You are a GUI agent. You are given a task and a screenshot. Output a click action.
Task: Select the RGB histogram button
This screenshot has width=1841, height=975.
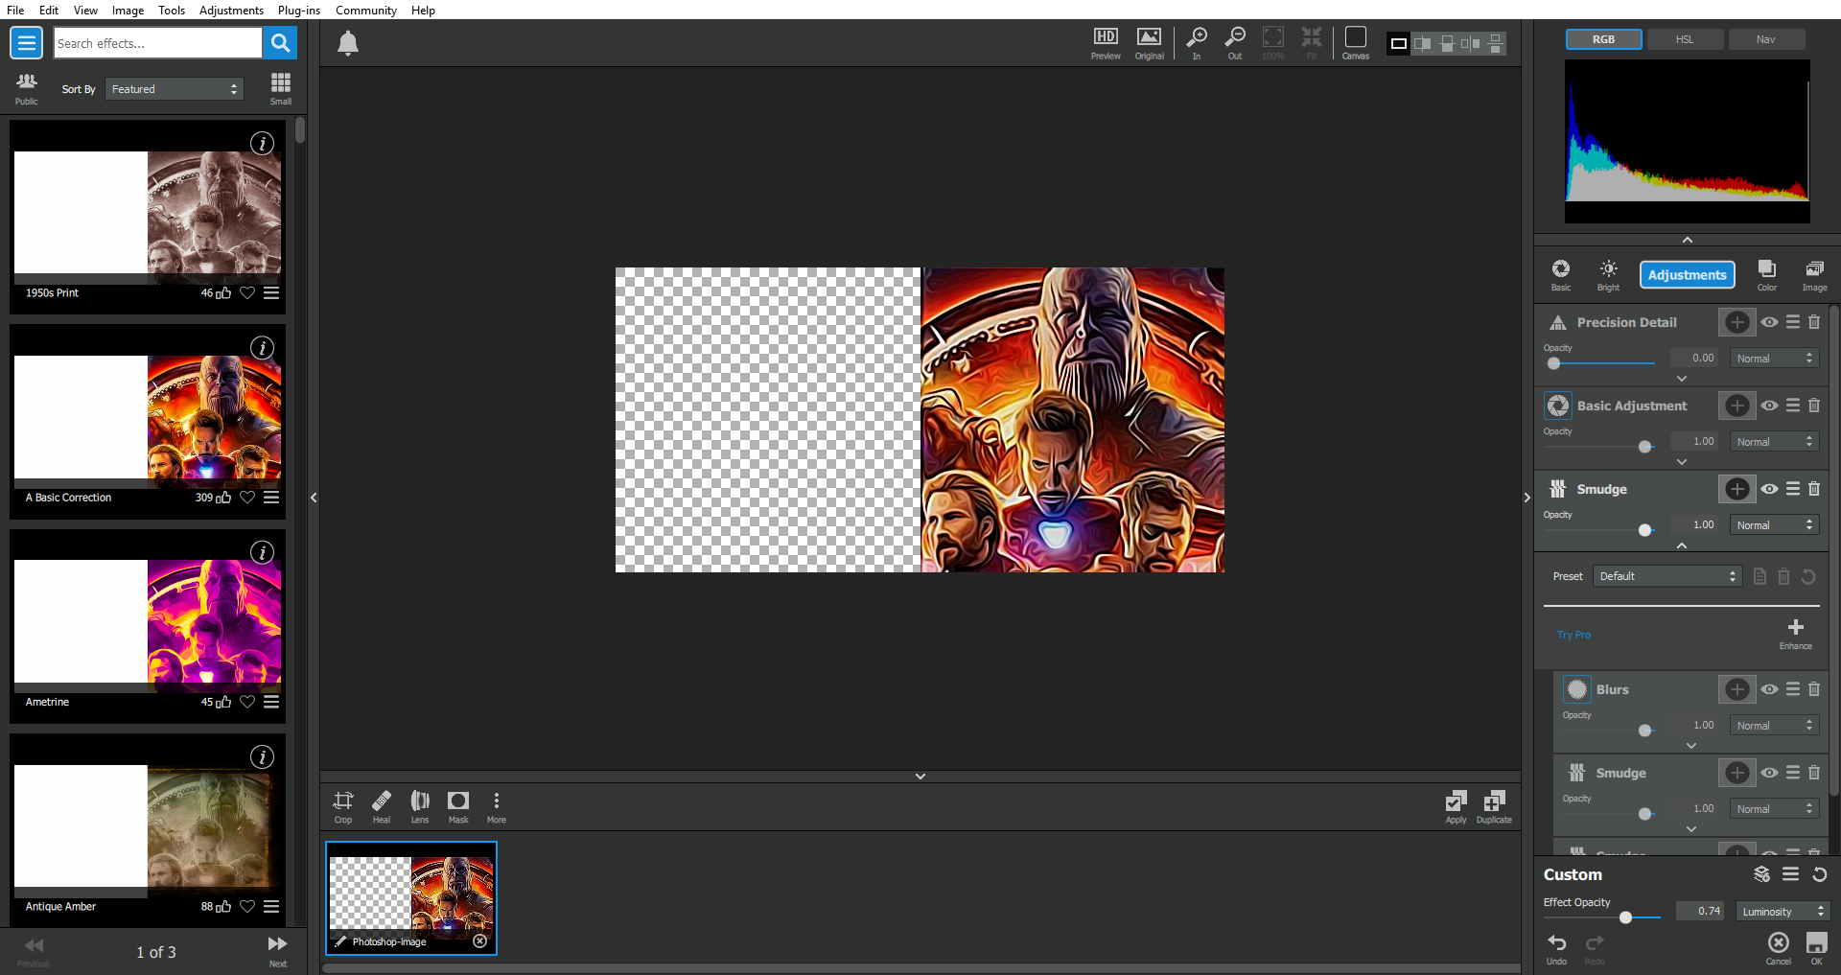coord(1604,39)
